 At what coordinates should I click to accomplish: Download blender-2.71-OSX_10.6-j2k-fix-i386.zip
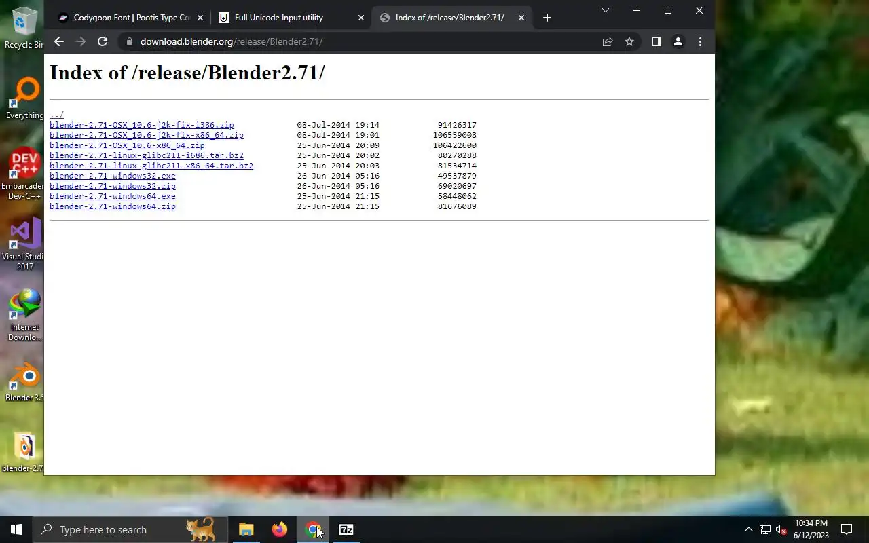click(141, 125)
